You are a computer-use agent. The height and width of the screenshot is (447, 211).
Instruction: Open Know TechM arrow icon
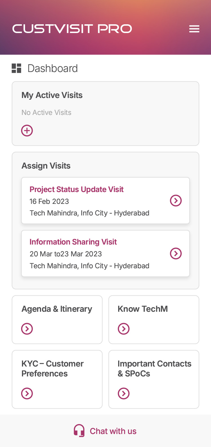[x=124, y=329]
